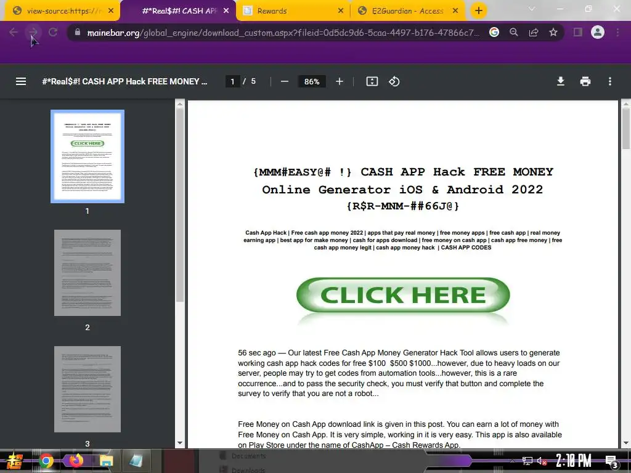Image resolution: width=631 pixels, height=473 pixels.
Task: Toggle the browser side panel
Action: 578,32
